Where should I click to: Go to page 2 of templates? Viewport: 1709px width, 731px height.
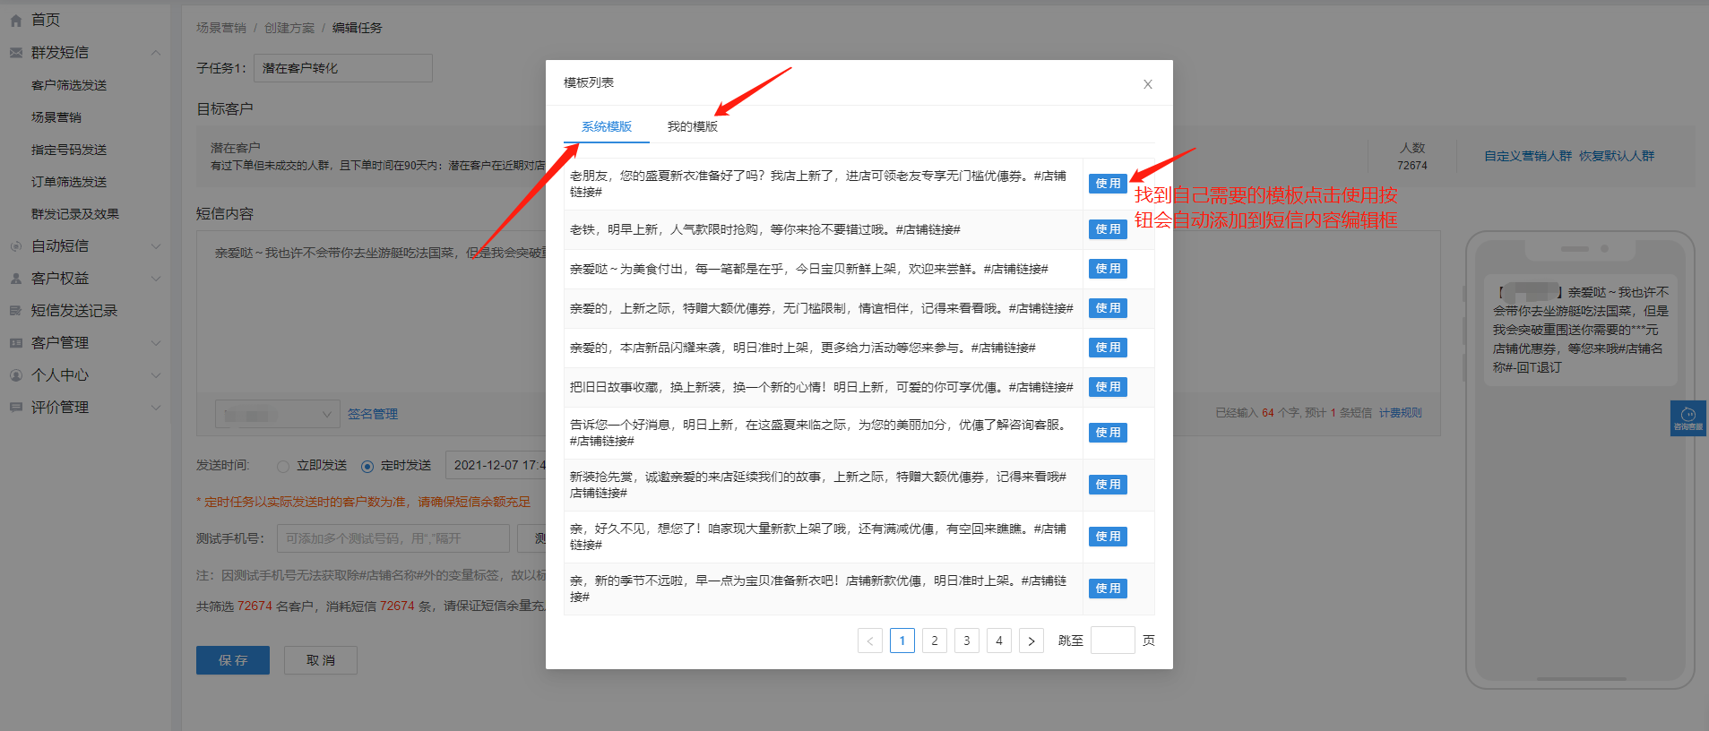(935, 641)
